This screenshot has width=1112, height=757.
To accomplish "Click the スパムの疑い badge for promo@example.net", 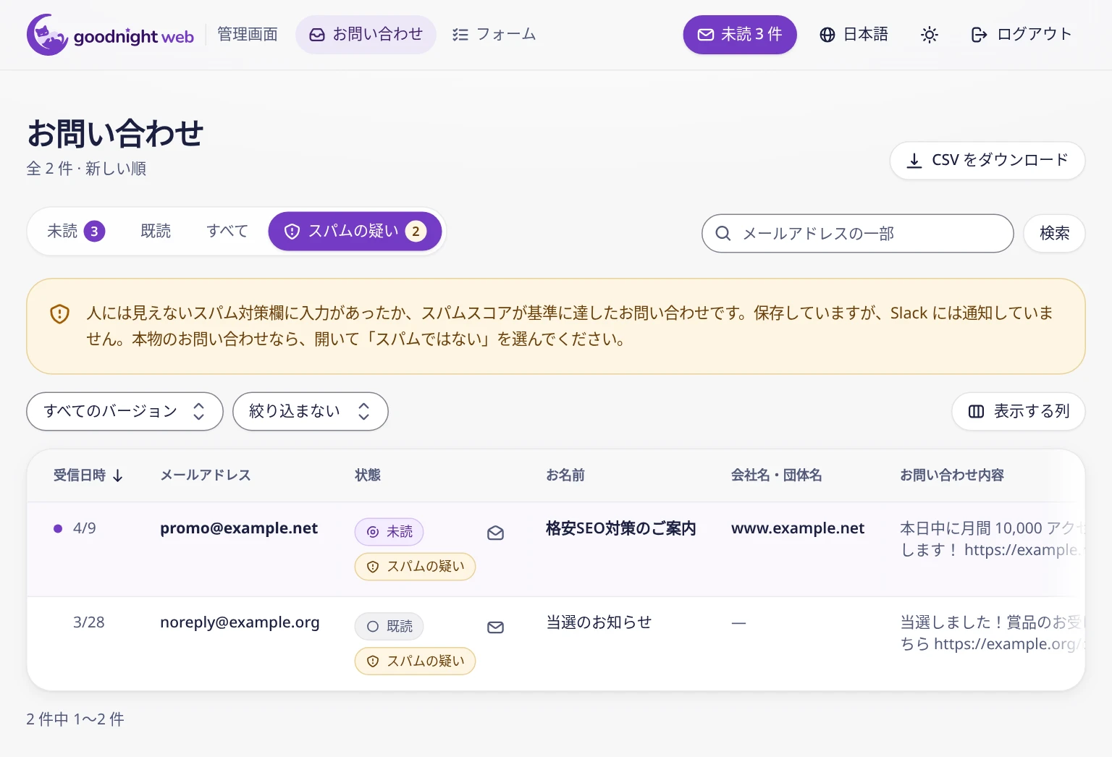I will (415, 567).
